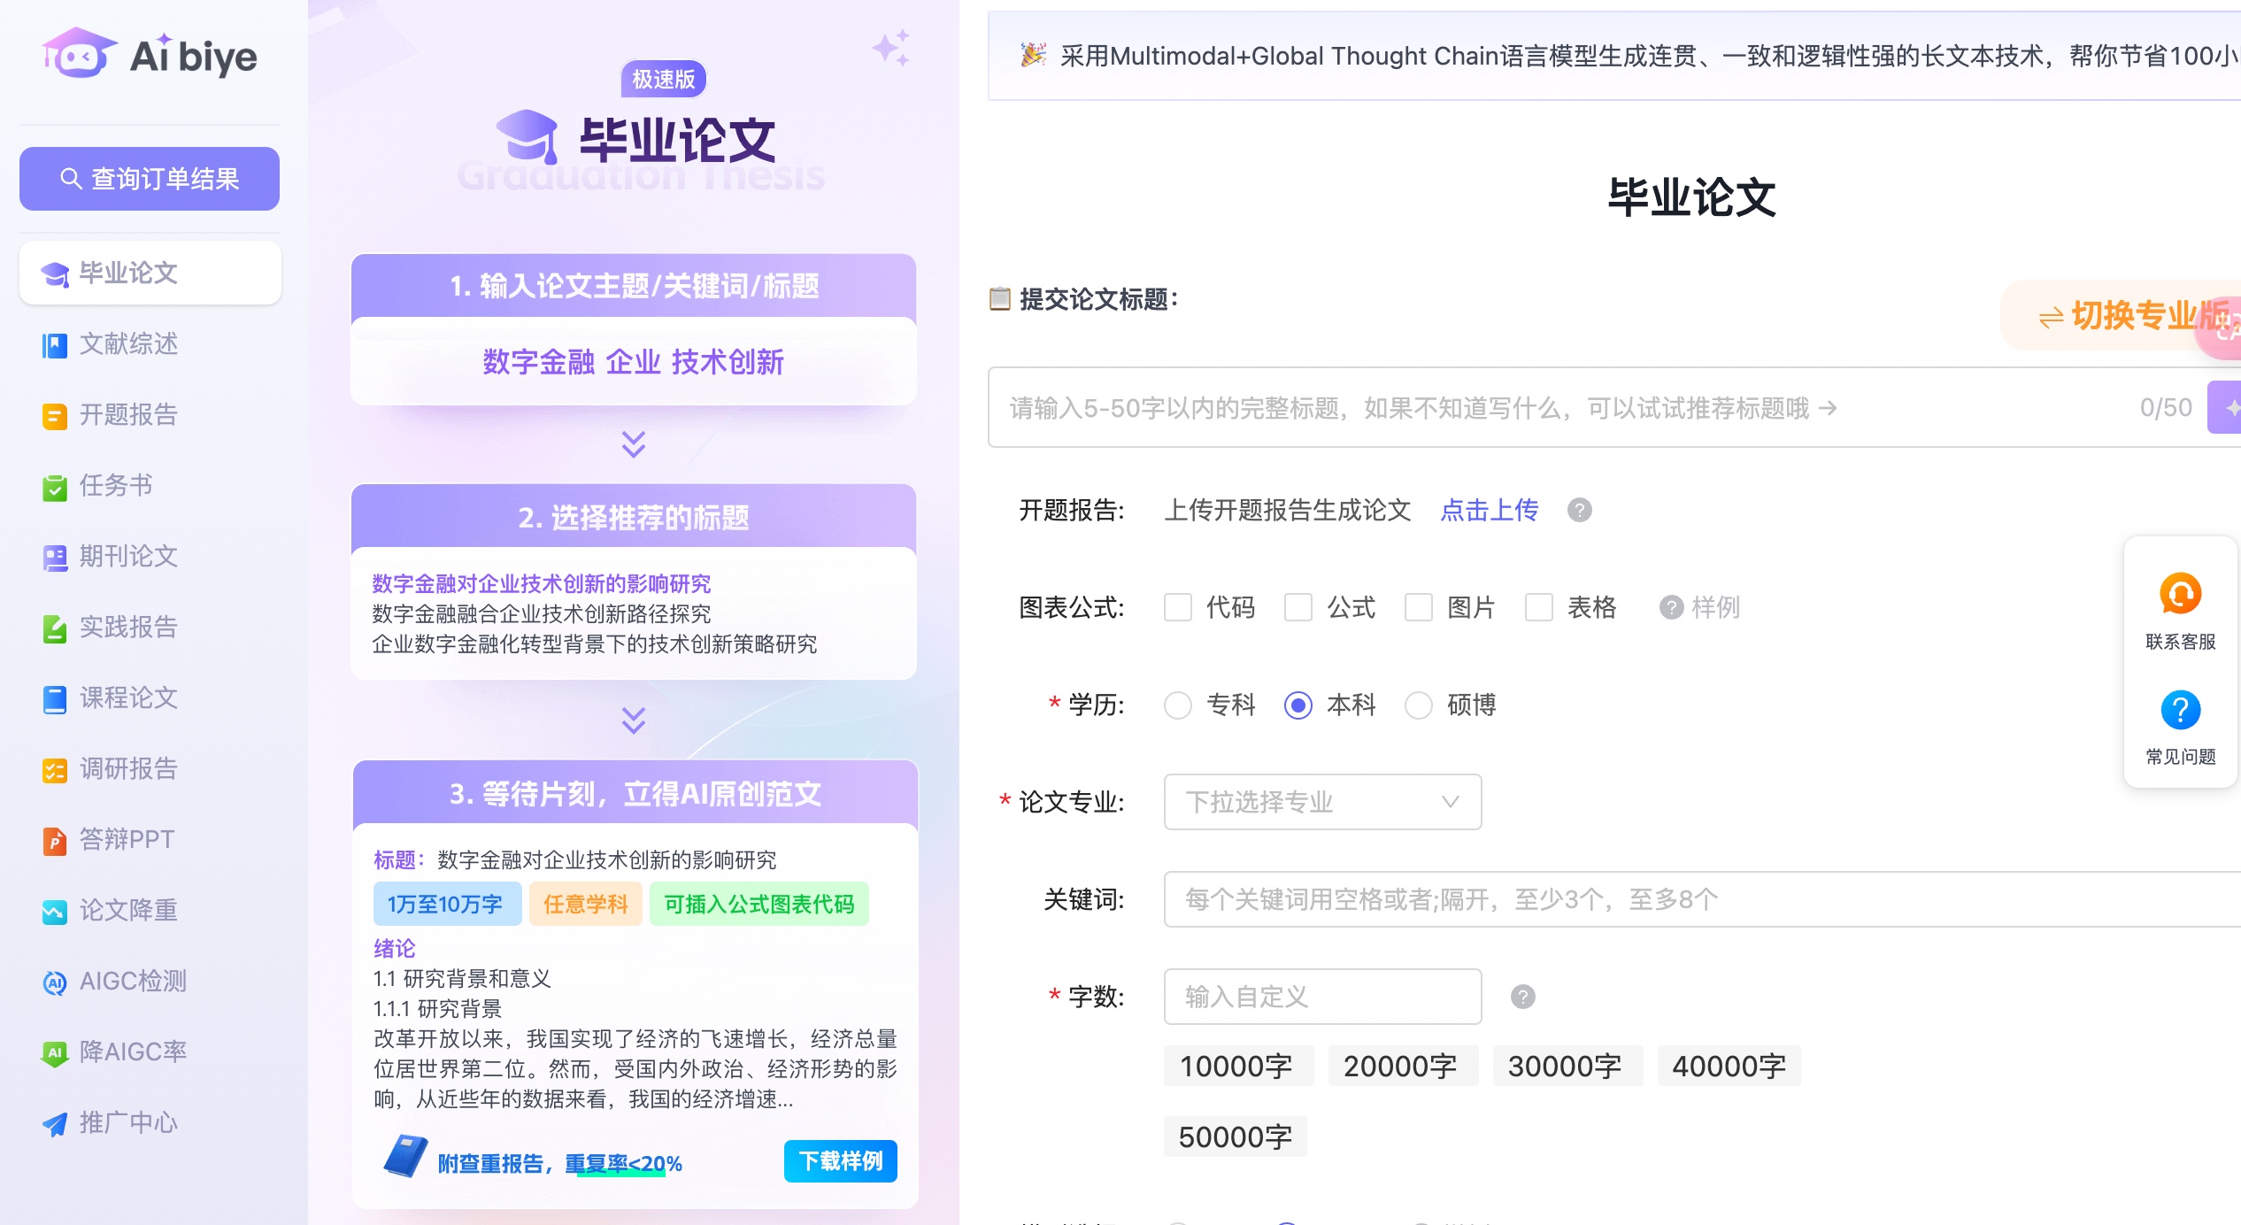Select the 硕博 radio button
The width and height of the screenshot is (2241, 1225).
click(x=1418, y=705)
